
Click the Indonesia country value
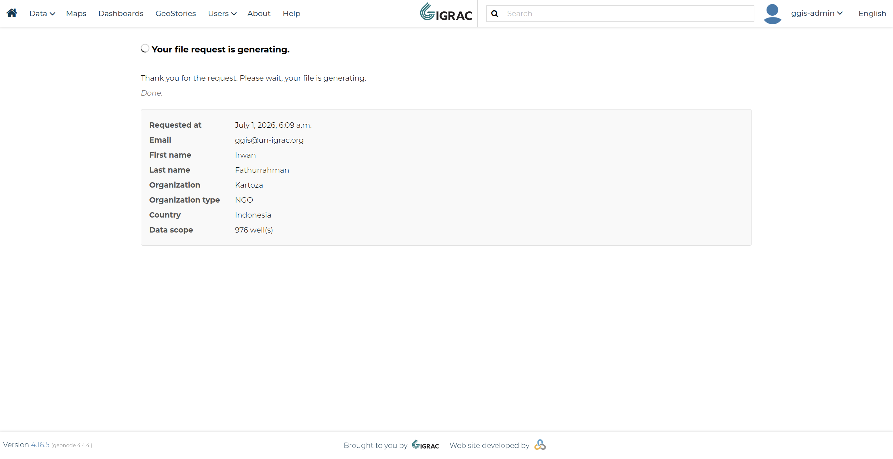[x=253, y=215]
